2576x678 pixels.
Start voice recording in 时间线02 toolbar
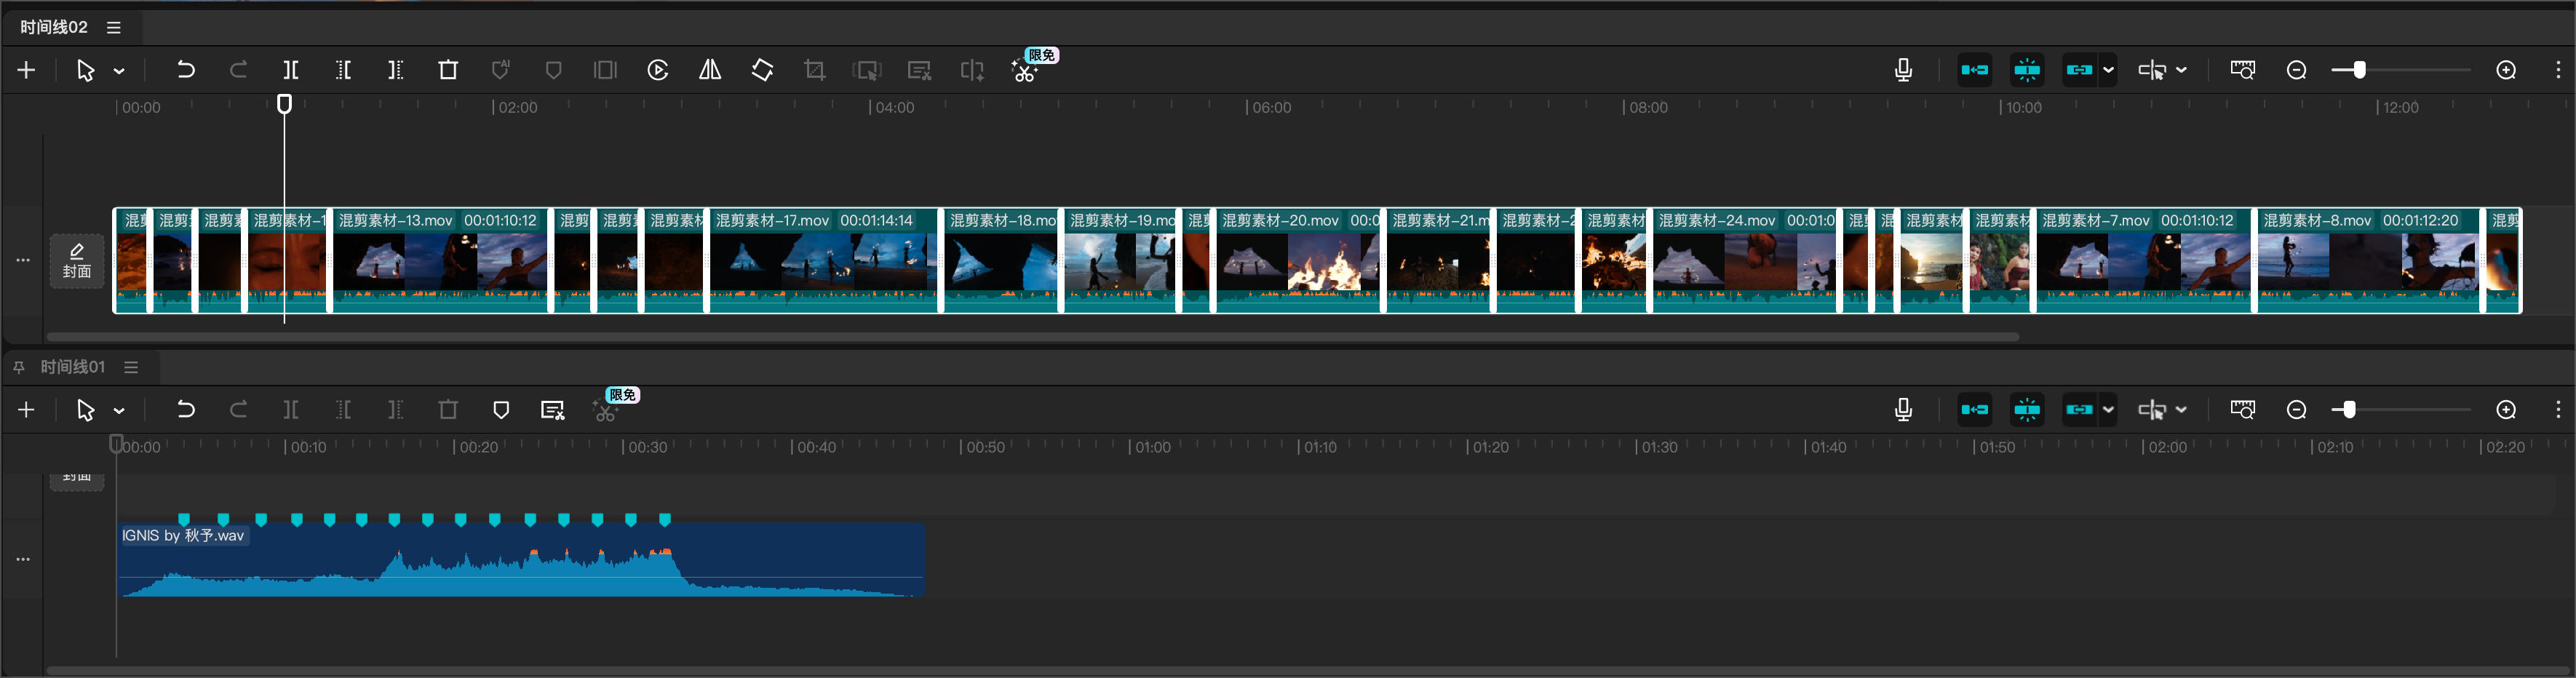tap(1904, 70)
